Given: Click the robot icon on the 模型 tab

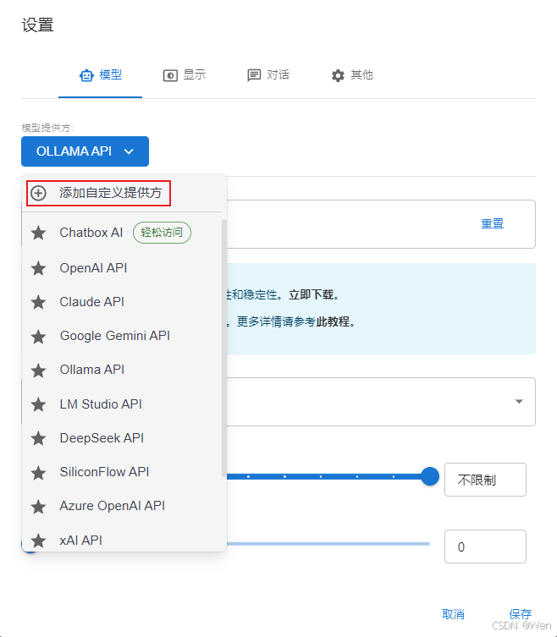Looking at the screenshot, I should point(86,75).
